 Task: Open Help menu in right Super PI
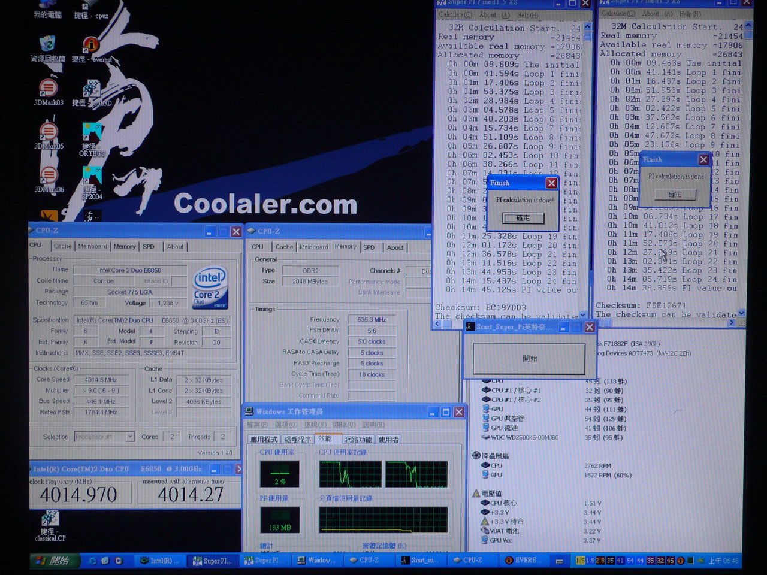[689, 14]
